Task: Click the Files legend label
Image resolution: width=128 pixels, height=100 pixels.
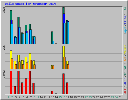Action: [x=125, y=20]
